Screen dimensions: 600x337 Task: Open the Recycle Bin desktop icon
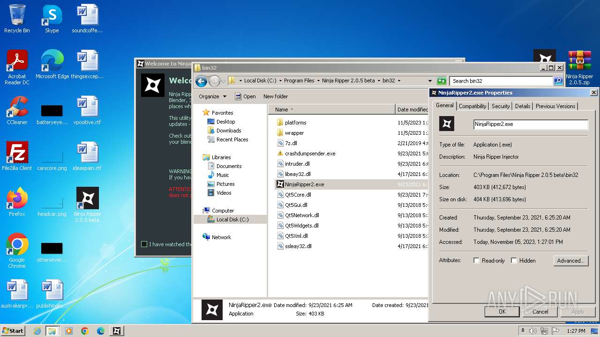(x=17, y=19)
